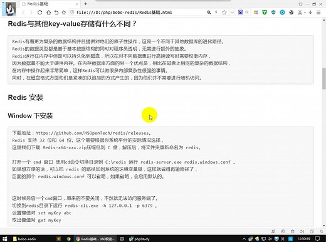Screen dimensions: 326x242
Task: Click the dark globe extension icon
Action: pyautogui.click(x=292, y=13)
